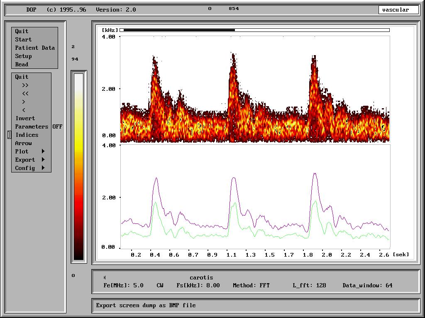Viewport: 425px width, 318px height.
Task: Click Quit in the lower submenu
Action: tap(22, 77)
